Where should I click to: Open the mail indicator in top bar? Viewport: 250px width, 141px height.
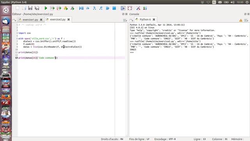coord(220,2)
